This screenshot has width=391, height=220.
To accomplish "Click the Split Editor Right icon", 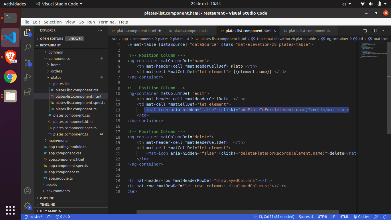I will tap(374, 31).
